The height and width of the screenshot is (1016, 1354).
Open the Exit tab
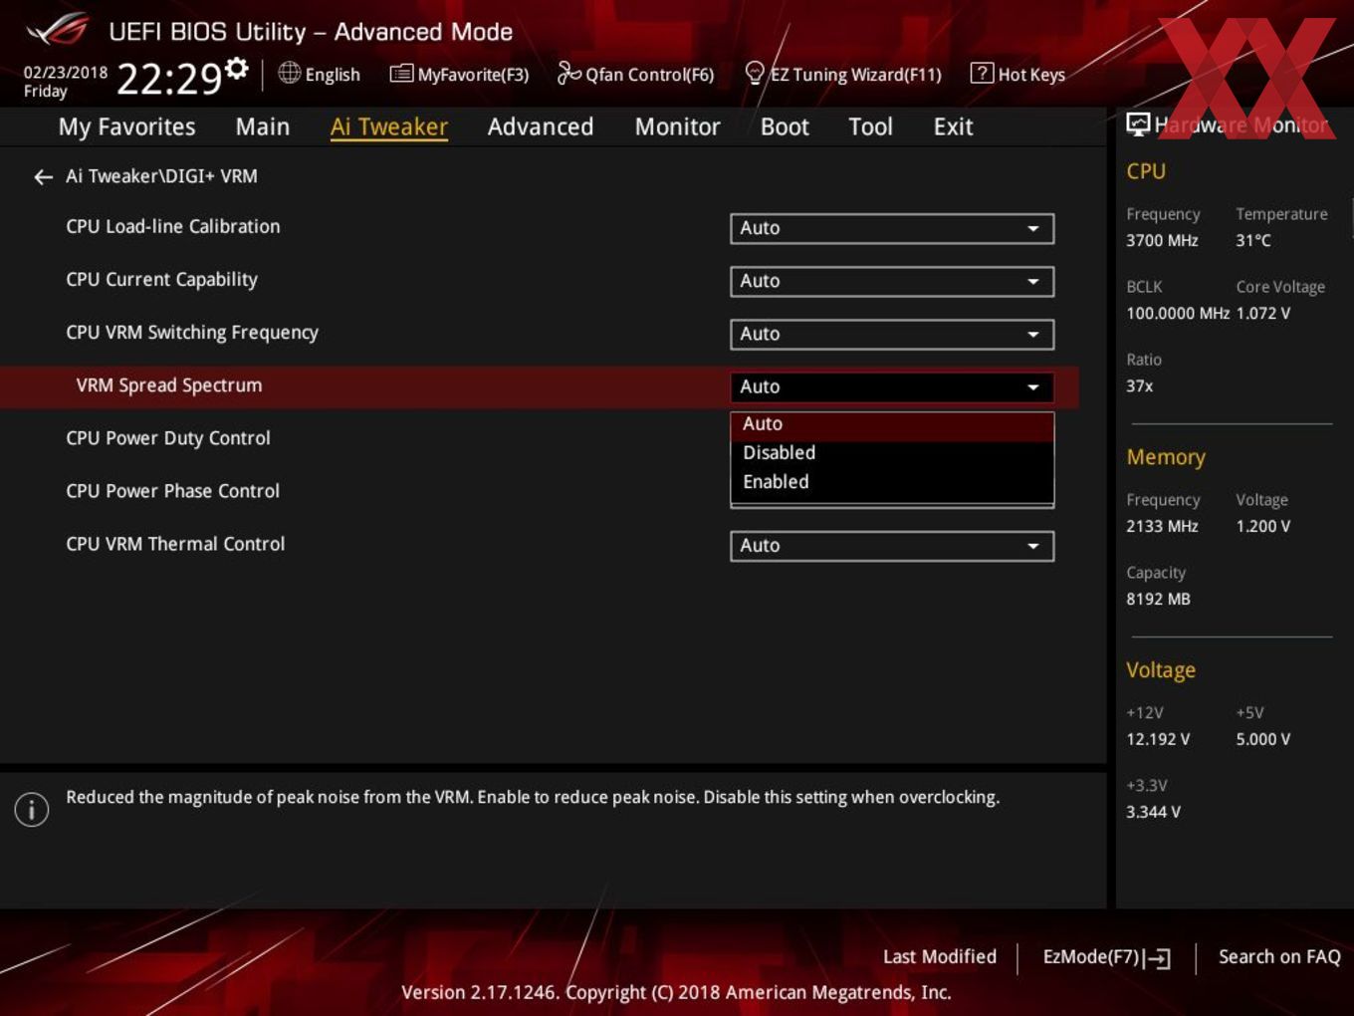(953, 127)
